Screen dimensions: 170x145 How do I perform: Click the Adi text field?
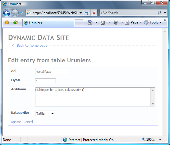click(x=53, y=72)
